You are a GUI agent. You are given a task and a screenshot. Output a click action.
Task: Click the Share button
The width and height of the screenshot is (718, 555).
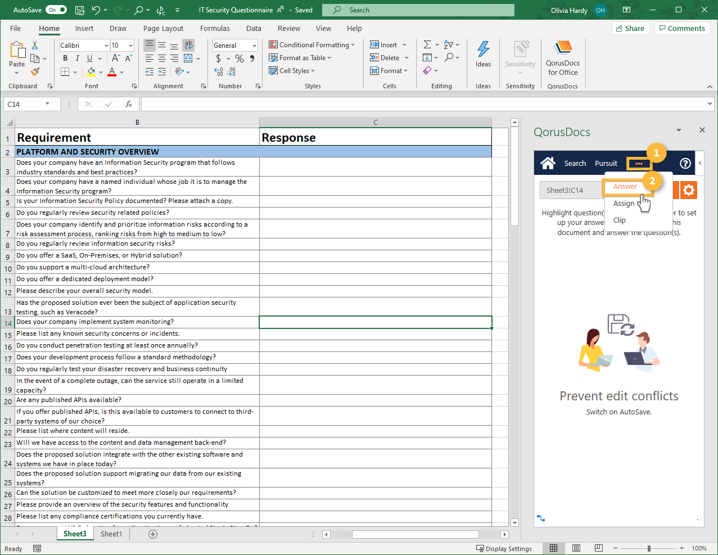pyautogui.click(x=630, y=28)
